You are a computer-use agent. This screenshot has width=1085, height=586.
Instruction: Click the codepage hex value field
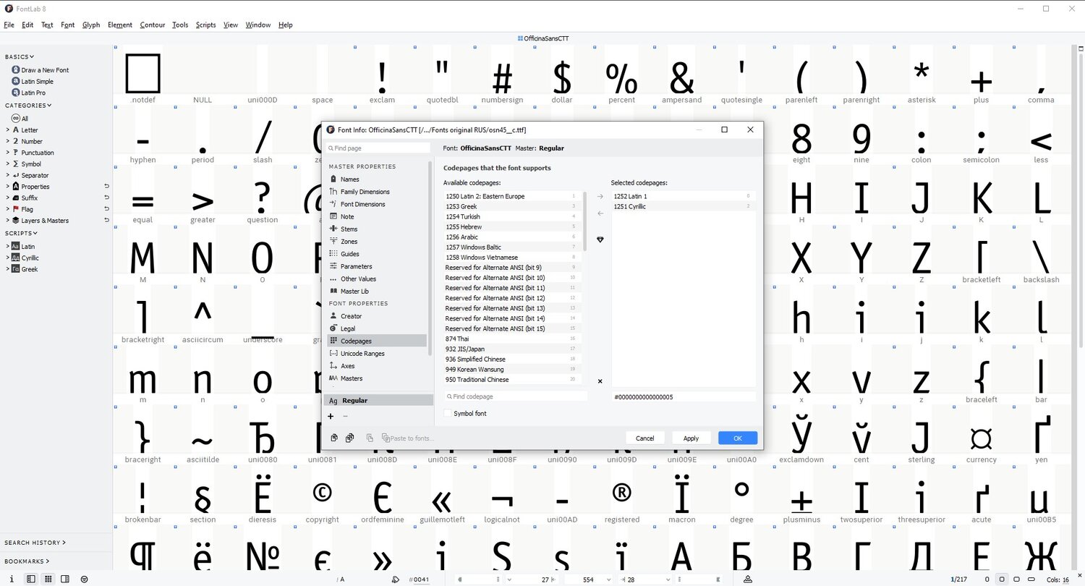[x=684, y=396]
